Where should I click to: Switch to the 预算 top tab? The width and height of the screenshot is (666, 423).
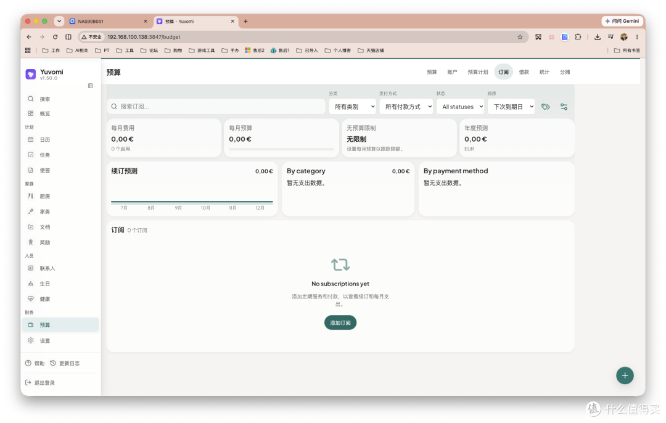click(432, 72)
